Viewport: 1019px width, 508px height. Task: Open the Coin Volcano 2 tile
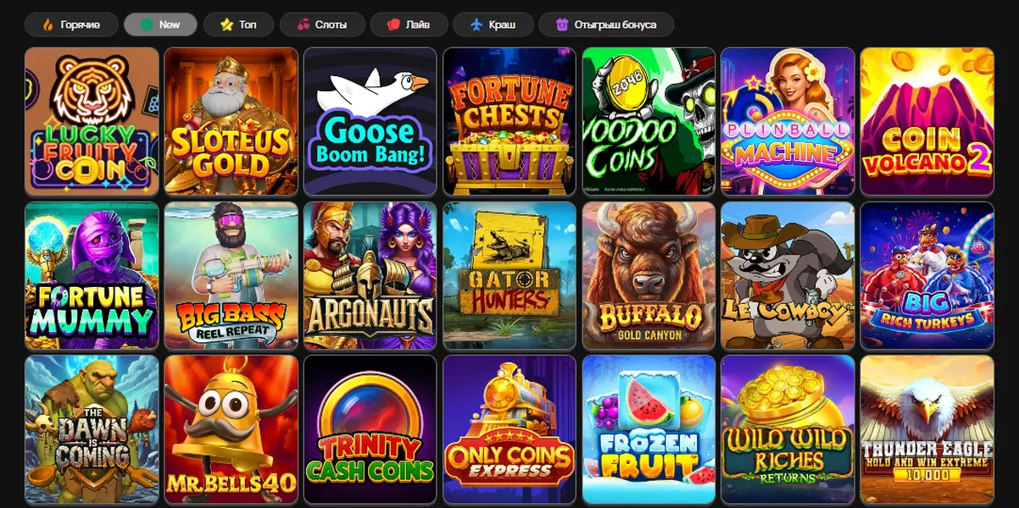click(927, 121)
